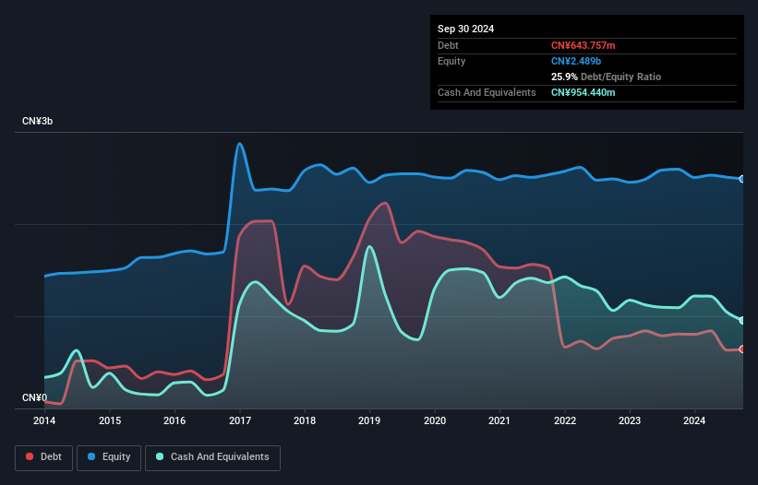Click the 25.9% Debt/Equity Ratio text

606,77
